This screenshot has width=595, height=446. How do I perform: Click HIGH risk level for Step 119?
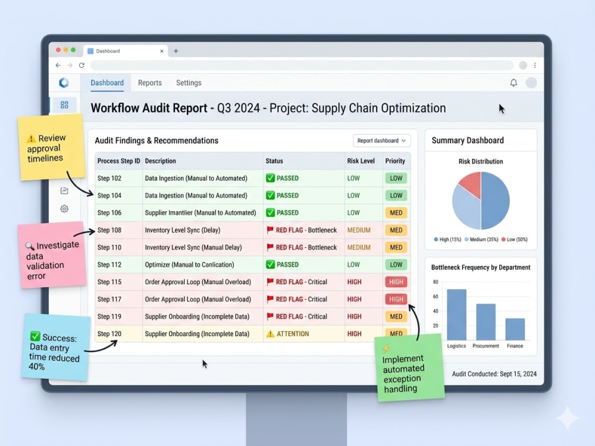point(354,316)
